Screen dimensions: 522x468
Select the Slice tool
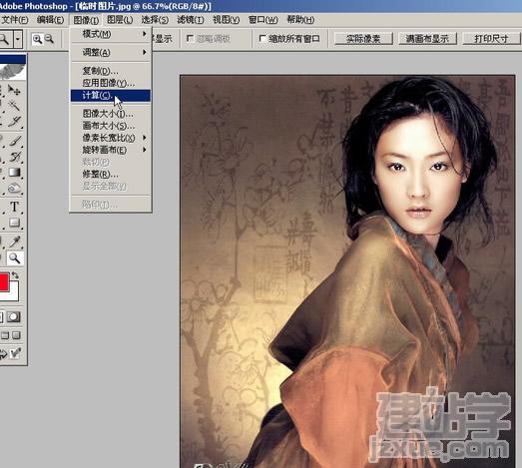(14, 122)
